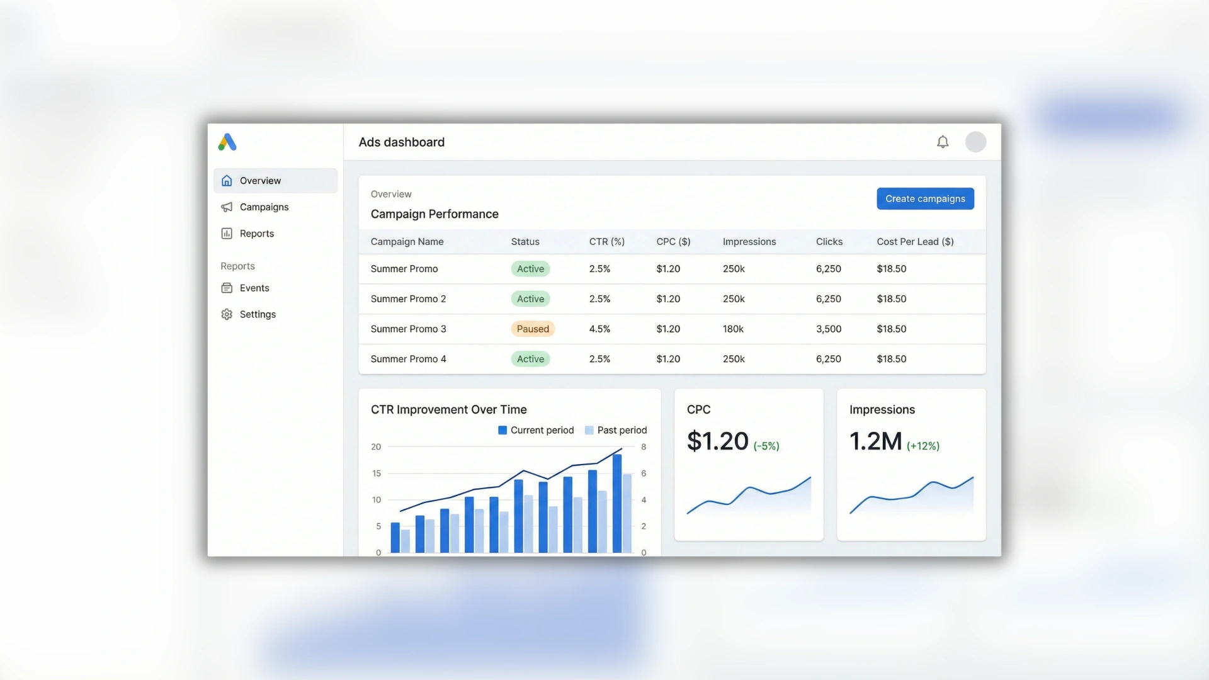Toggle the Past period legend swatch
The height and width of the screenshot is (680, 1209).
point(590,430)
